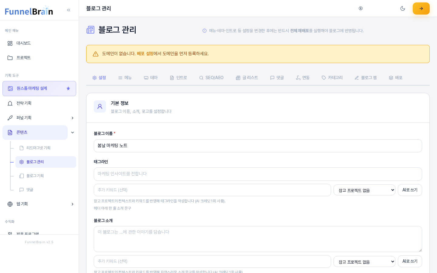The width and height of the screenshot is (437, 273).
Task: Focus the 블로그 소개 추가 키워드 field
Action: (x=212, y=261)
